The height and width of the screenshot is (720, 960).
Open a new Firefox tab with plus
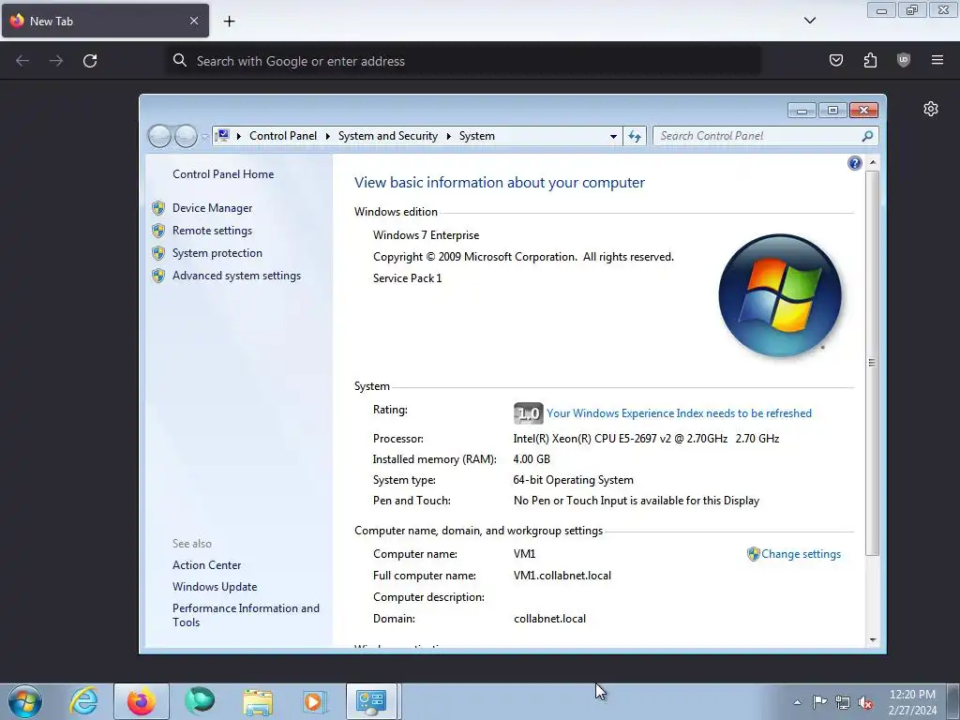229,22
